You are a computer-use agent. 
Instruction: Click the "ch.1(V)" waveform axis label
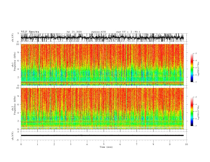tap(12, 38)
